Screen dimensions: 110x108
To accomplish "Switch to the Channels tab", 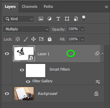I will pos(30,7).
